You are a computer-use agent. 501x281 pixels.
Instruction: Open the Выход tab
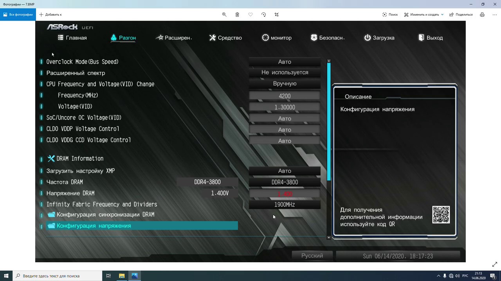tap(431, 38)
